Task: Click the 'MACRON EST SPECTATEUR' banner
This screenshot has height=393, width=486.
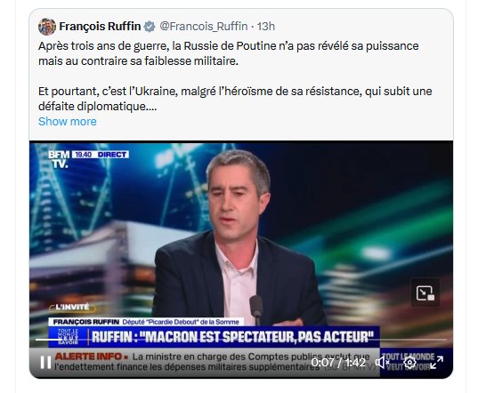Action: (230, 337)
